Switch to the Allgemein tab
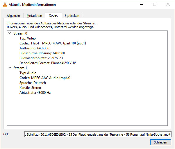Viewport: 175px width, 149px height. [x=13, y=16]
